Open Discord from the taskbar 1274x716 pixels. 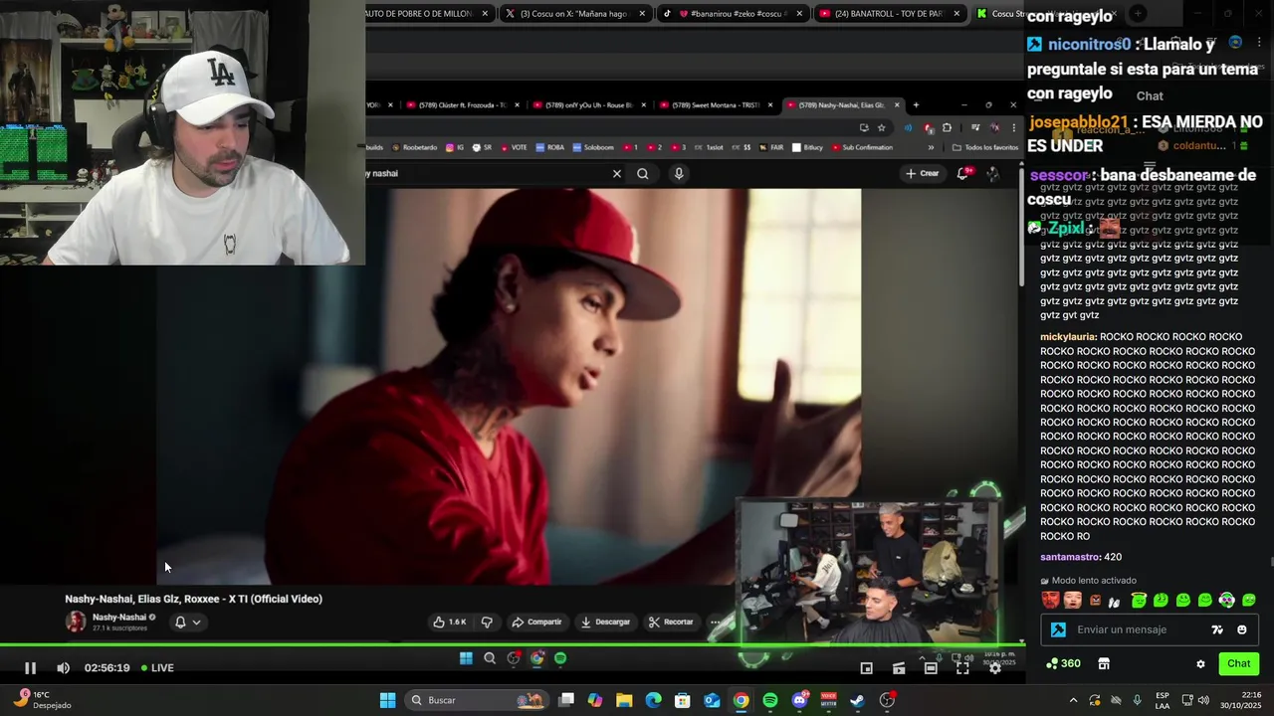[x=799, y=700]
